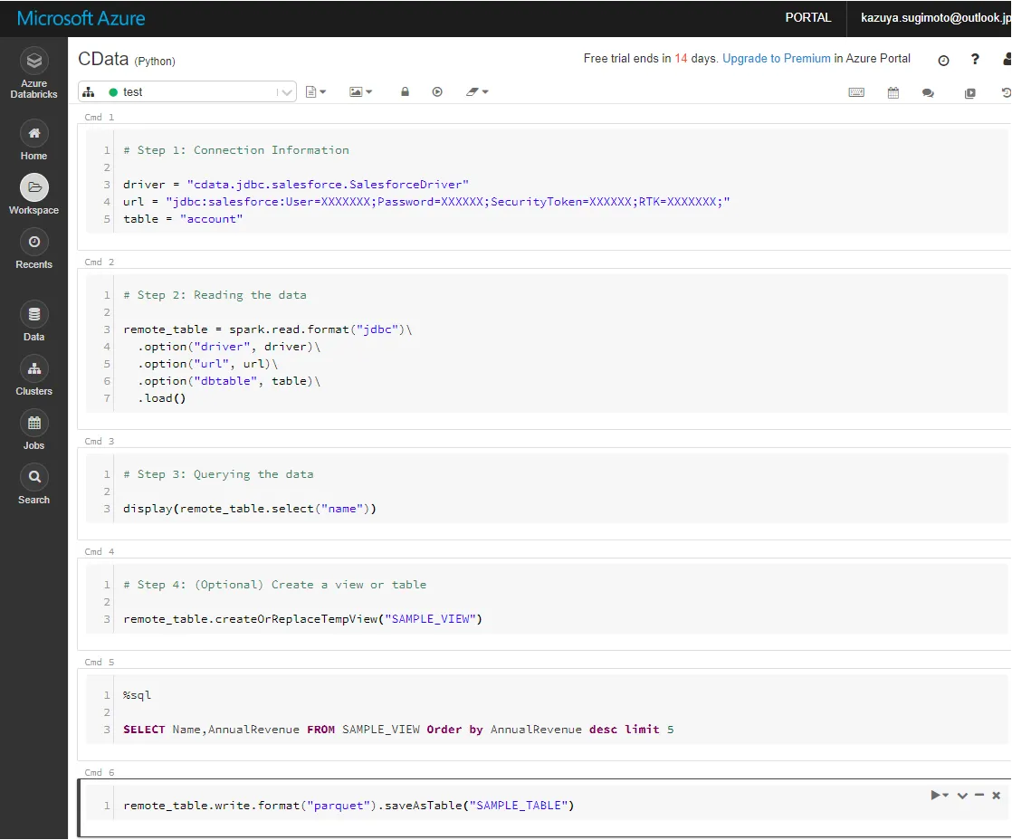The width and height of the screenshot is (1012, 840).
Task: Open the Search panel from sidebar
Action: point(33,482)
